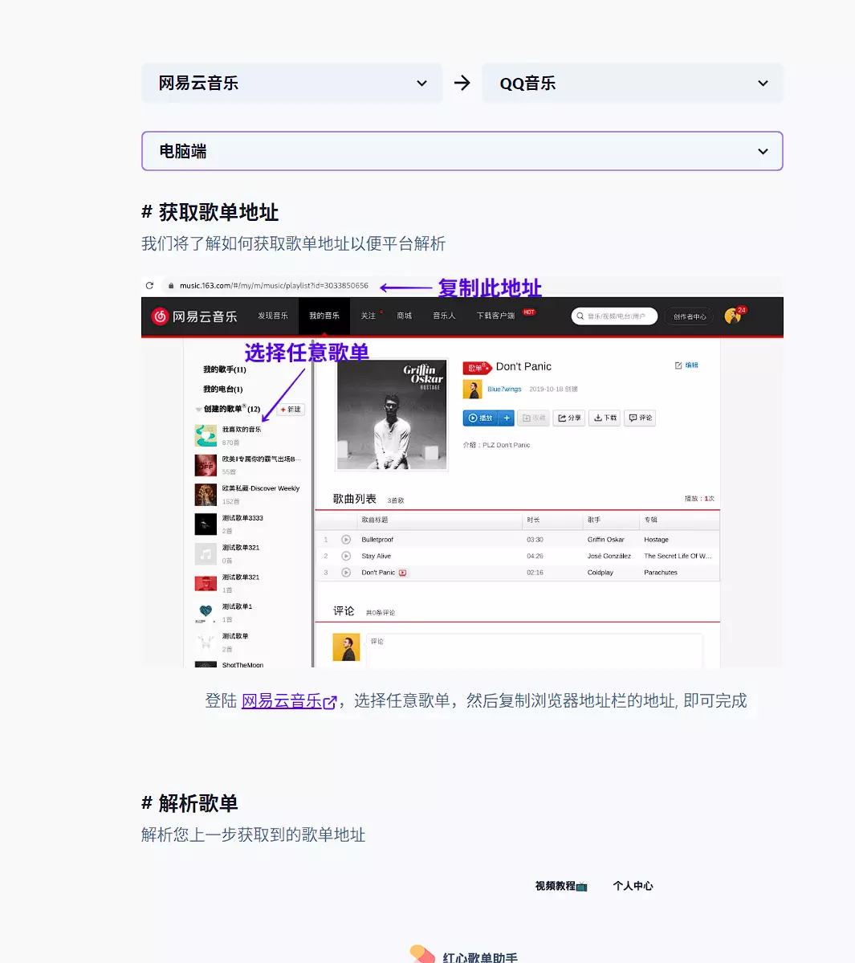Click the 音乐/视频/电台/用户 search box
This screenshot has height=963, width=855.
(615, 316)
